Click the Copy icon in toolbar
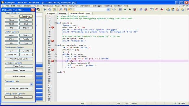Viewport: 189px width, 106px height. tap(50, 9)
